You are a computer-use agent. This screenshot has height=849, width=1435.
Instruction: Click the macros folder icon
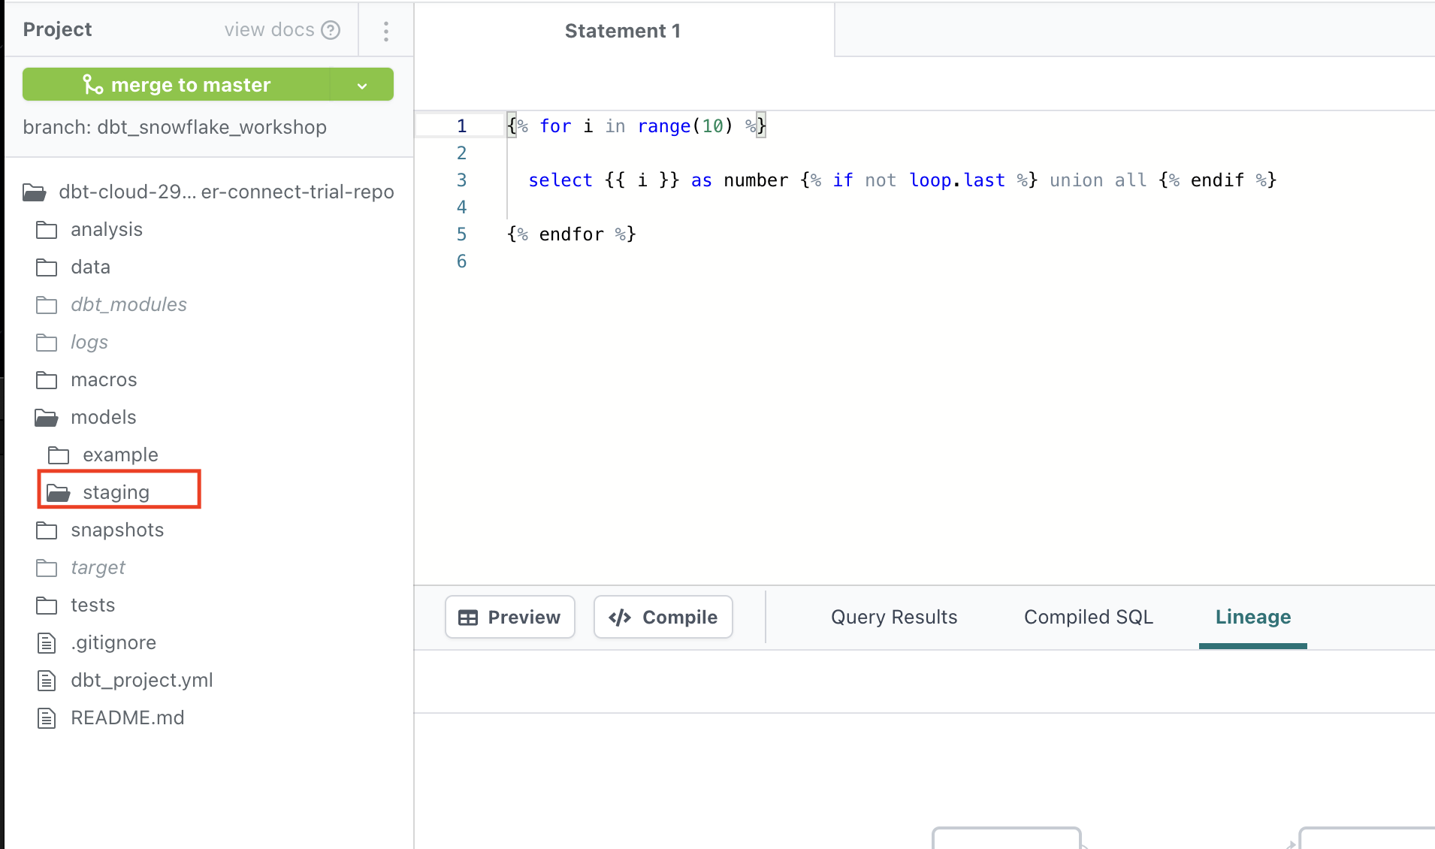point(47,380)
